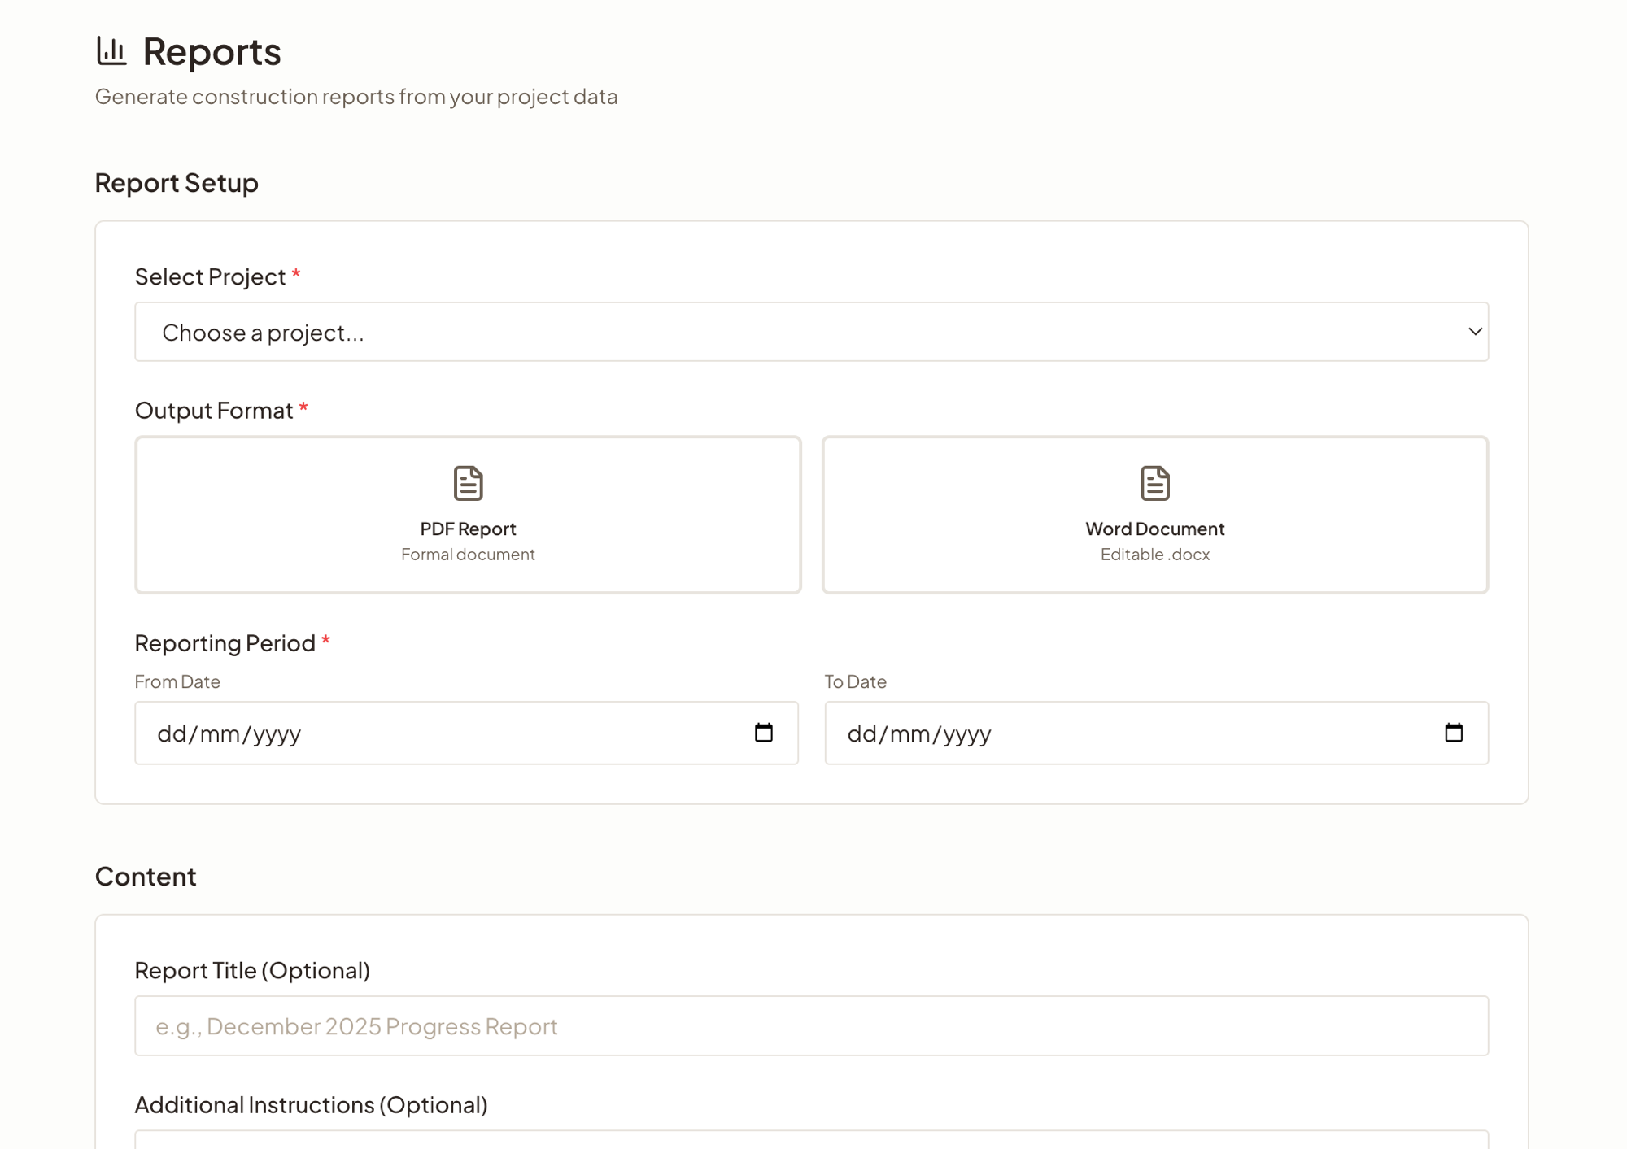Click the Content section heading
The image size is (1627, 1149).
(x=146, y=877)
